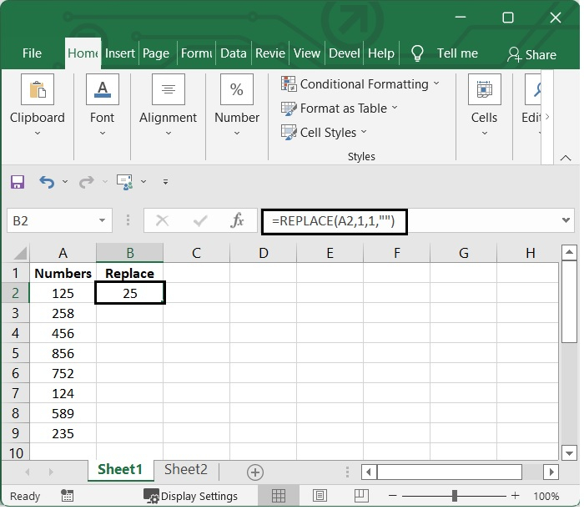Screen dimensions: 584x510
Task: Switch to the Sheet2 tab
Action: point(185,469)
